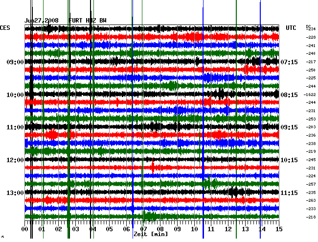Click the DC offset value -240

pyautogui.click(x=311, y=53)
